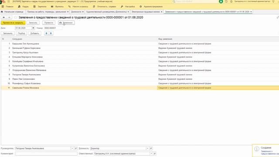Move row up with the up arrow
The width and height of the screenshot is (279, 157).
click(47, 33)
